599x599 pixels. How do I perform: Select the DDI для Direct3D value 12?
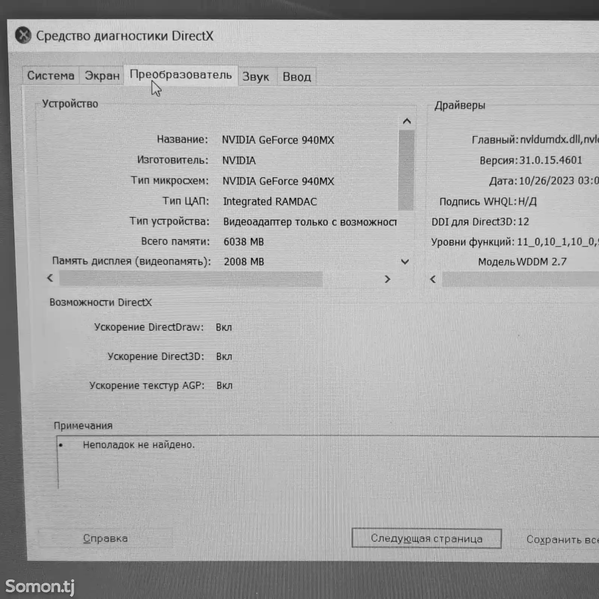(523, 222)
